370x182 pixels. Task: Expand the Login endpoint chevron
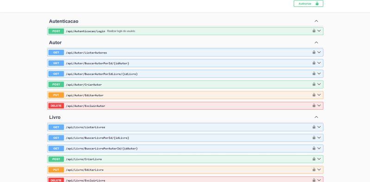[x=319, y=31]
